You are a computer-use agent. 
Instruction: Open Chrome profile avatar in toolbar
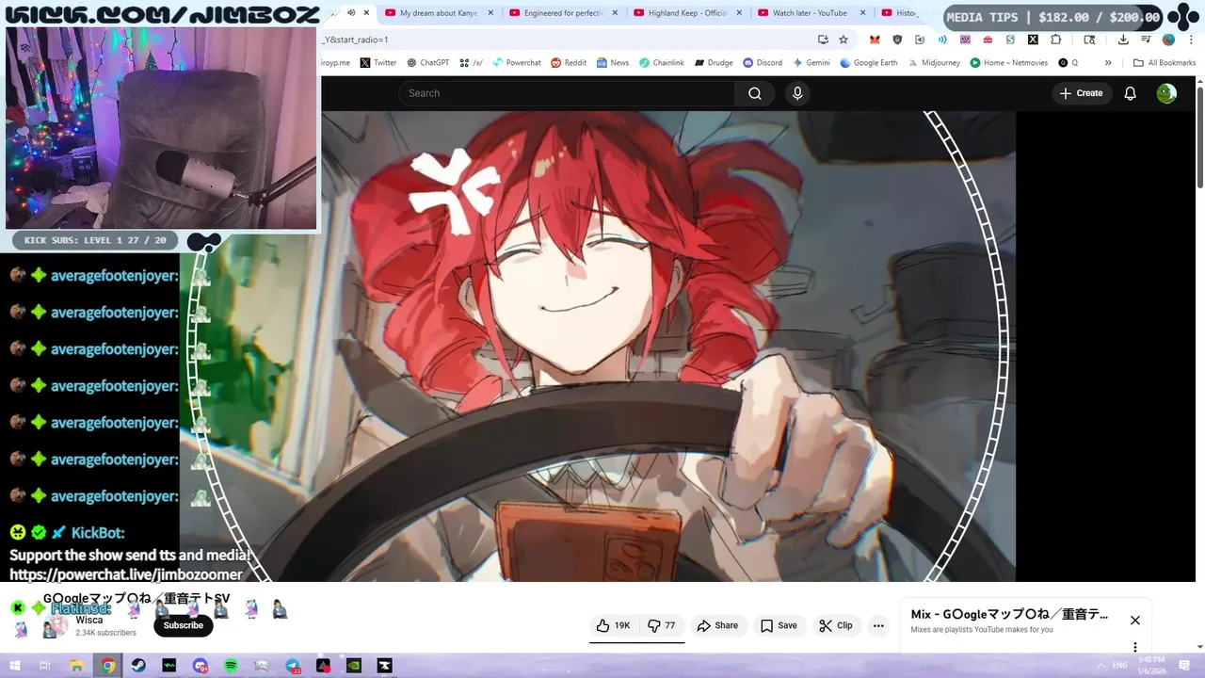(x=1168, y=40)
